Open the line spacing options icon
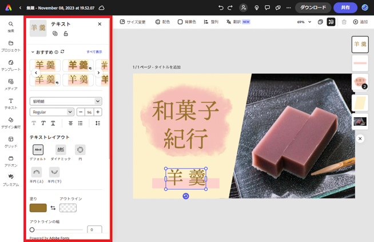 [98, 123]
